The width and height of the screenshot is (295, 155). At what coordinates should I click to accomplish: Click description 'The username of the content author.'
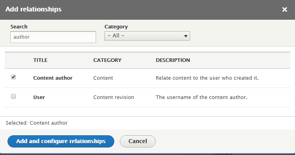[x=202, y=97]
